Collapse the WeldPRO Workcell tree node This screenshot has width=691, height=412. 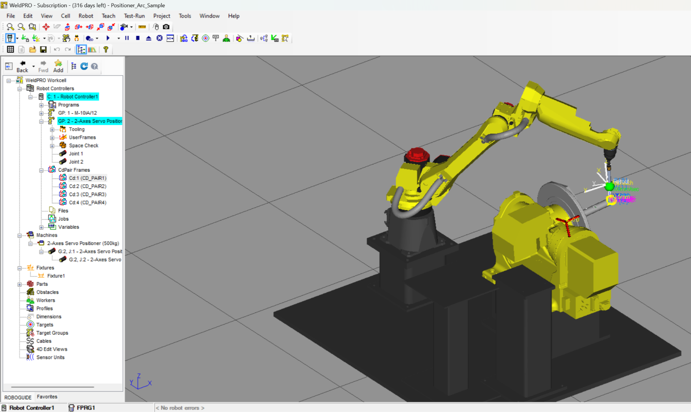(x=9, y=80)
